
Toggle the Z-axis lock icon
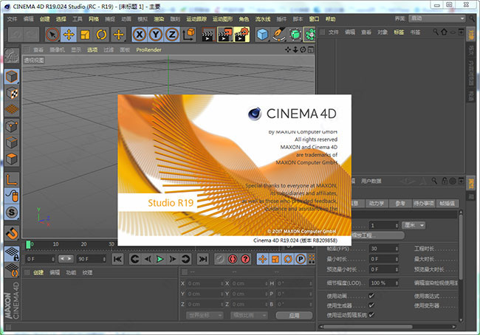click(x=171, y=34)
